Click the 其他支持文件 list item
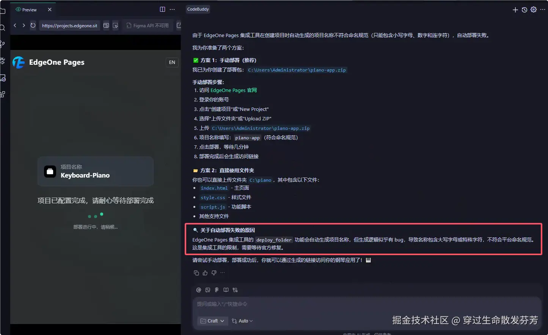548x335 pixels. click(x=214, y=216)
